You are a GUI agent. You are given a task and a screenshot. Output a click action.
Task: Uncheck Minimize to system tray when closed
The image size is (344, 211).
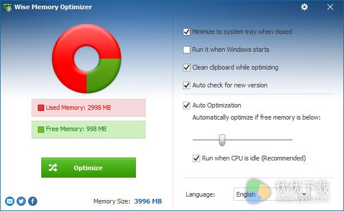point(186,32)
